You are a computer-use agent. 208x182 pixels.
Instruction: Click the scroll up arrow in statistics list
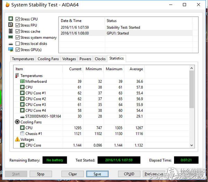tap(191, 68)
